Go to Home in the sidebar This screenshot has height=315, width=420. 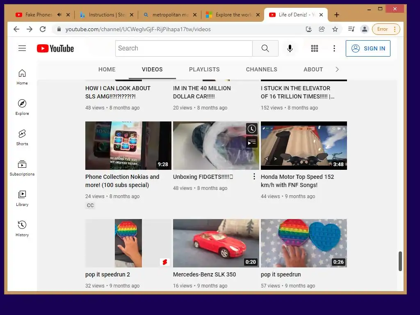(22, 77)
